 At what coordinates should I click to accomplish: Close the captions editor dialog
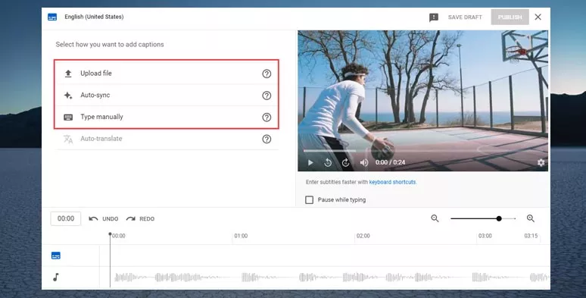(538, 17)
